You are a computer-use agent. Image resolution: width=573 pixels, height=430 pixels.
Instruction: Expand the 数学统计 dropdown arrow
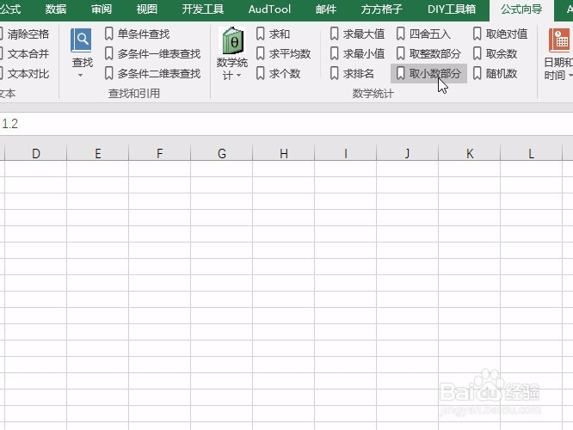(238, 76)
